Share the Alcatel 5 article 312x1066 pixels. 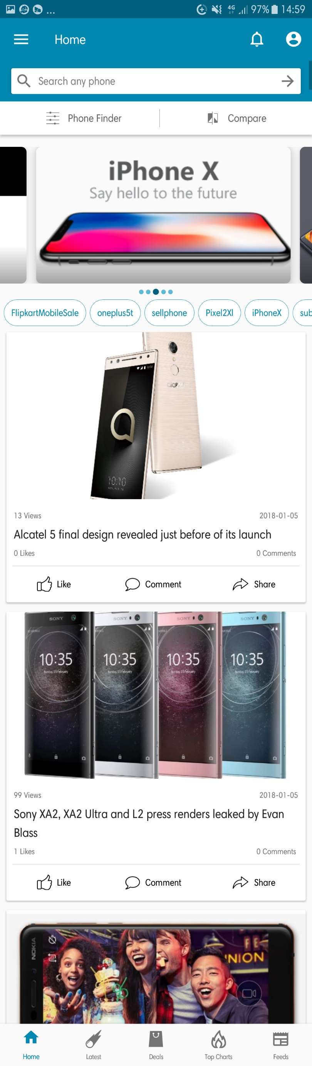(x=254, y=584)
